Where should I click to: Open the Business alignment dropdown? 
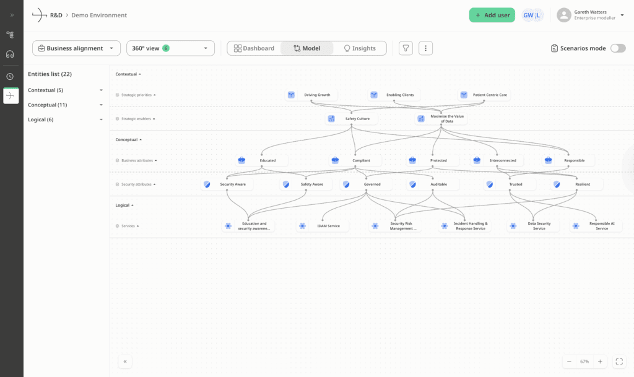pos(76,48)
